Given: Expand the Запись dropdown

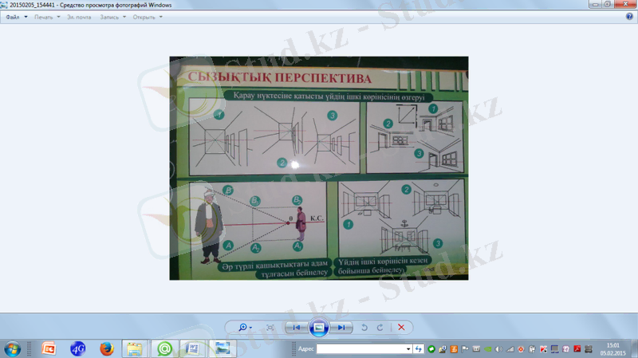Looking at the screenshot, I should [112, 17].
